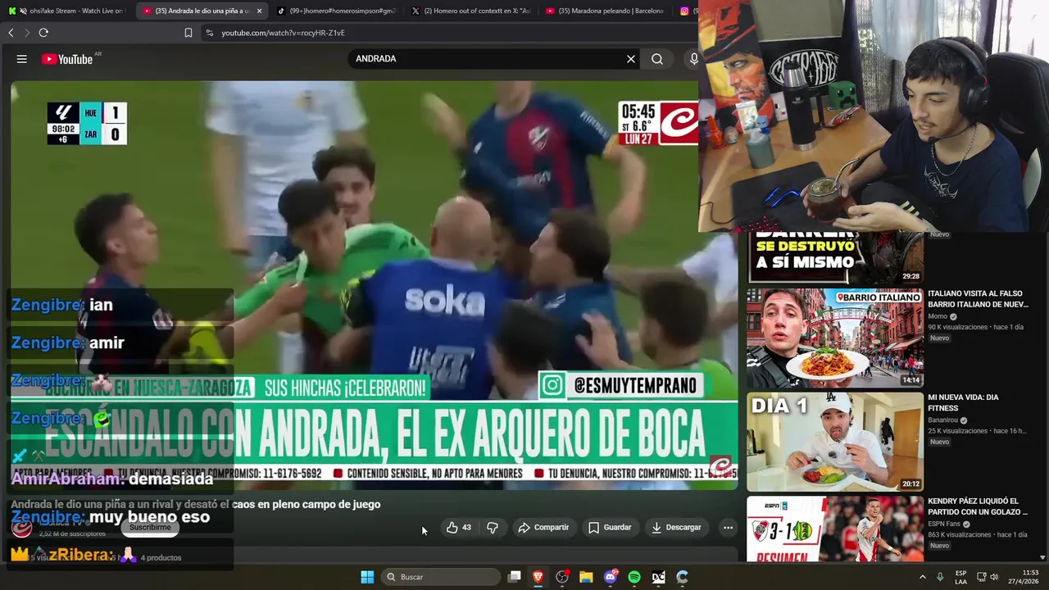Pause the Andrada video in the player
Image resolution: width=1049 pixels, height=590 pixels.
(x=374, y=284)
